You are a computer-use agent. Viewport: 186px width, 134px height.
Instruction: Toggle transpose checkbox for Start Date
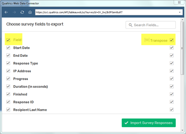172,48
